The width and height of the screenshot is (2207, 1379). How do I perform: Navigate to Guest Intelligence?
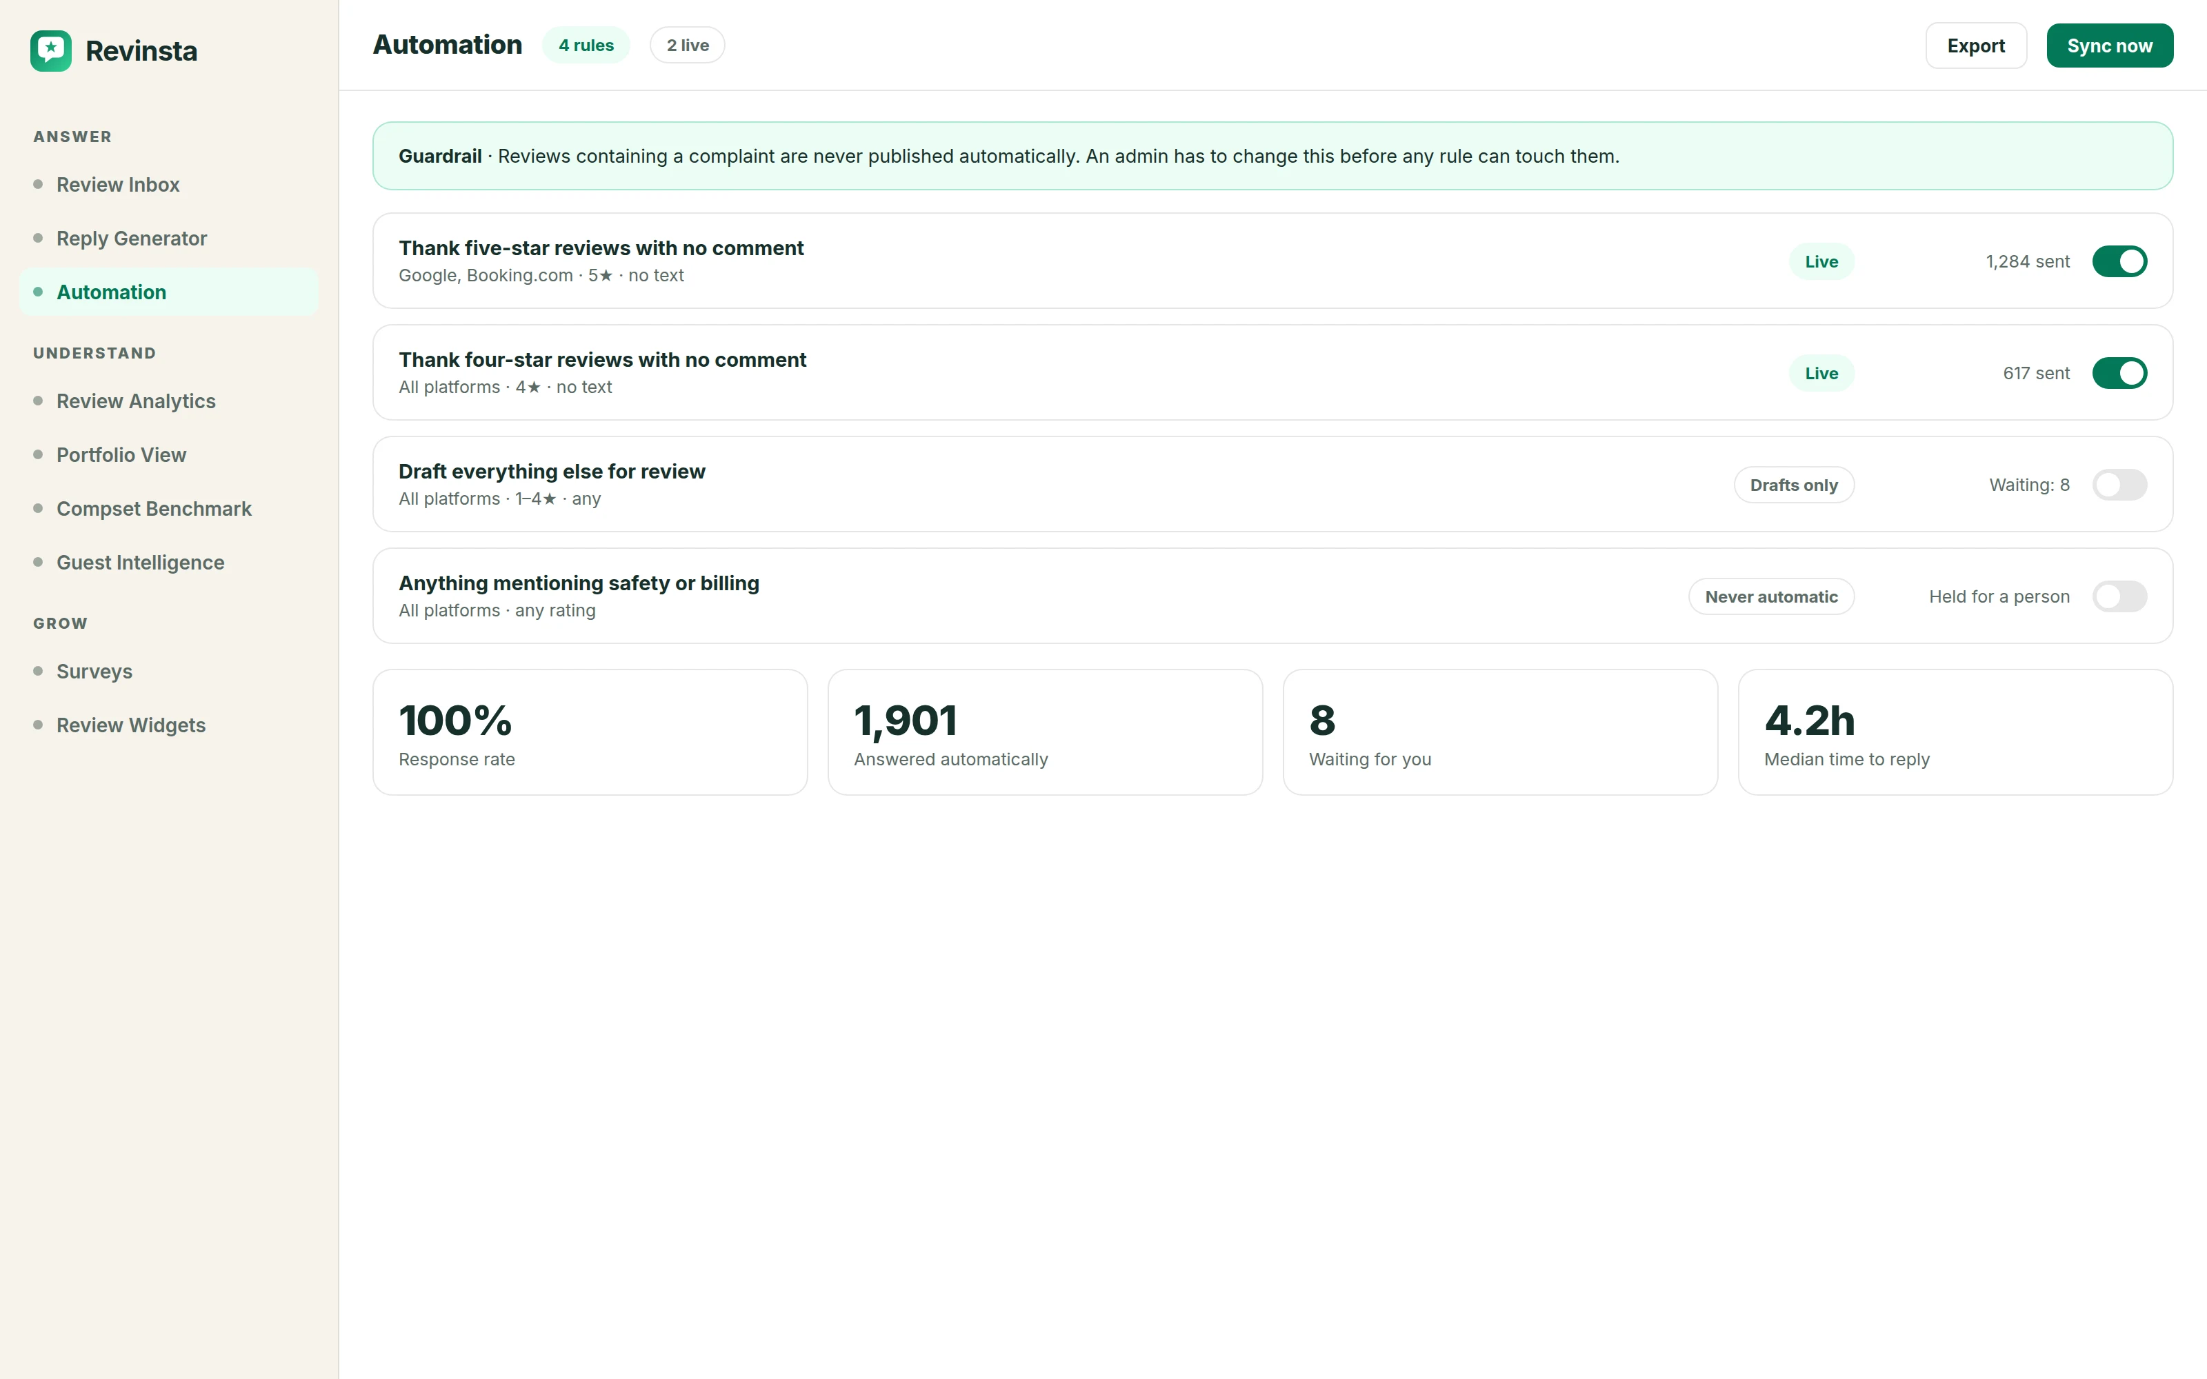(169, 563)
